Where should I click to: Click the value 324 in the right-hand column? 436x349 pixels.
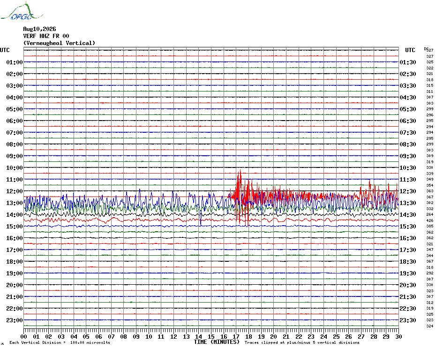pyautogui.click(x=429, y=326)
